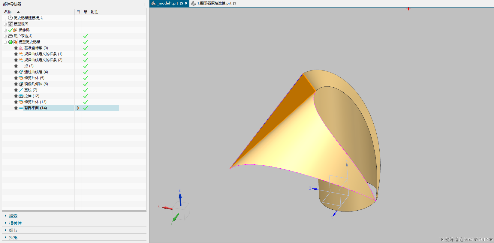Click the trim icon of 修剪片体 (5)
494x243 pixels.
[x=21, y=78]
